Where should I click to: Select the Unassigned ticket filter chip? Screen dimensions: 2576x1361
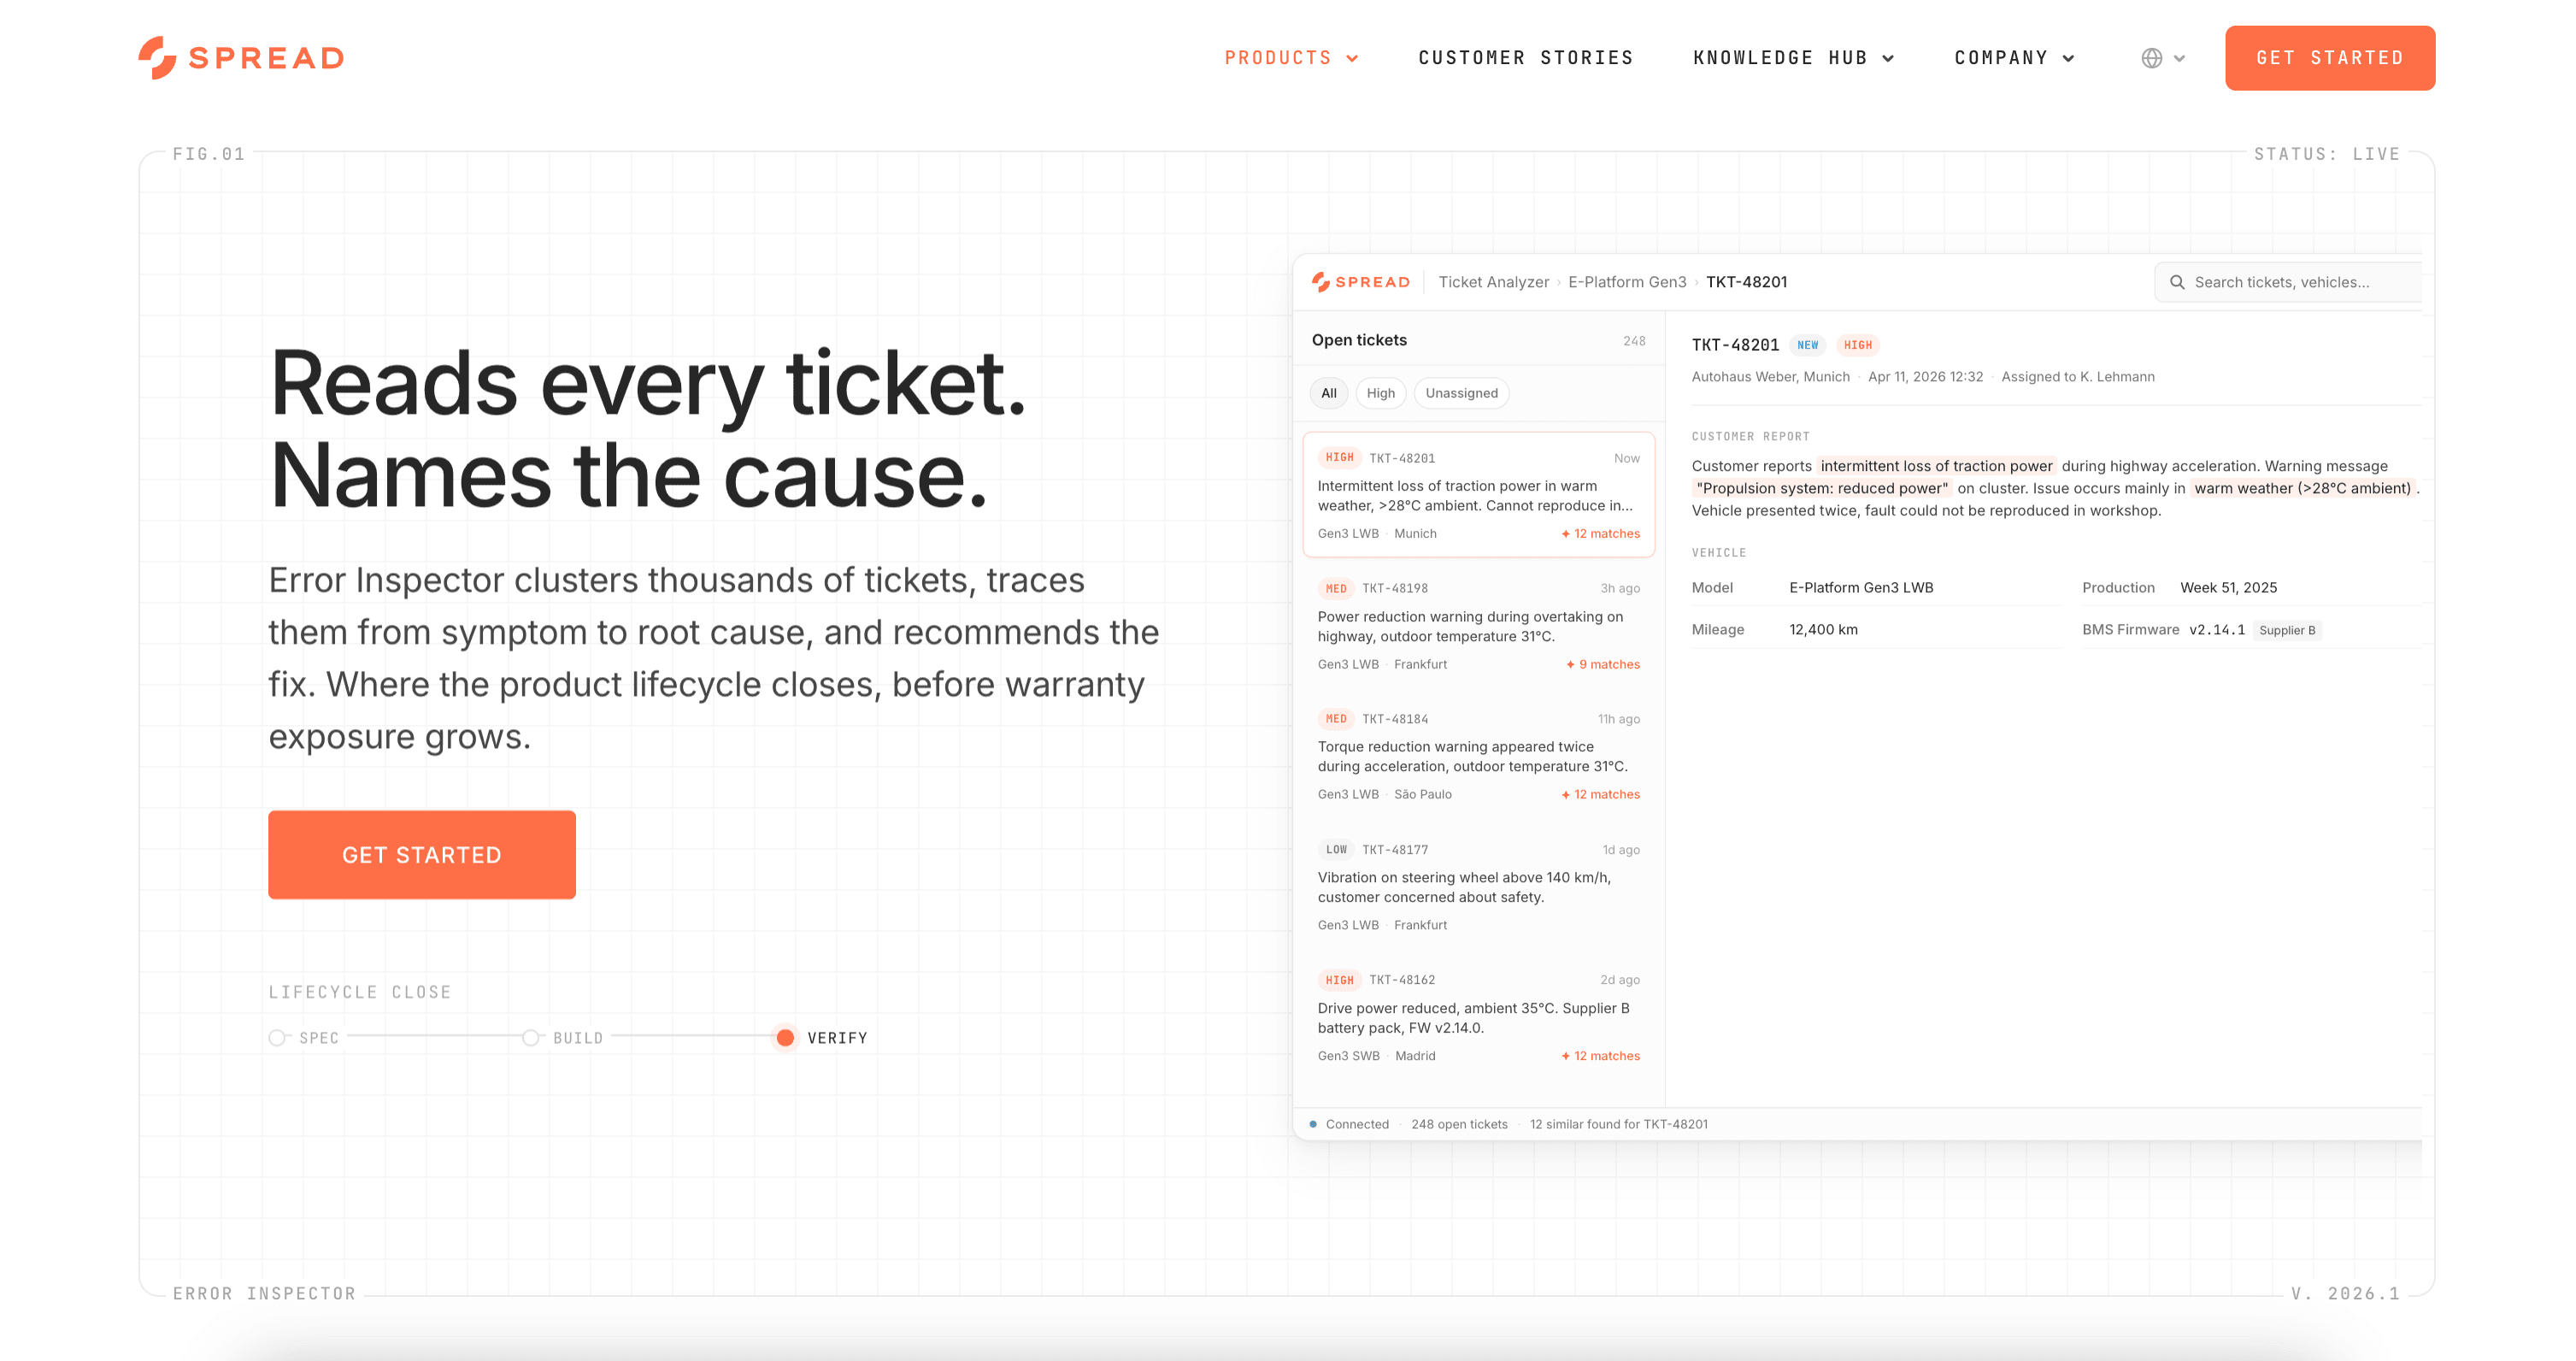coord(1461,393)
